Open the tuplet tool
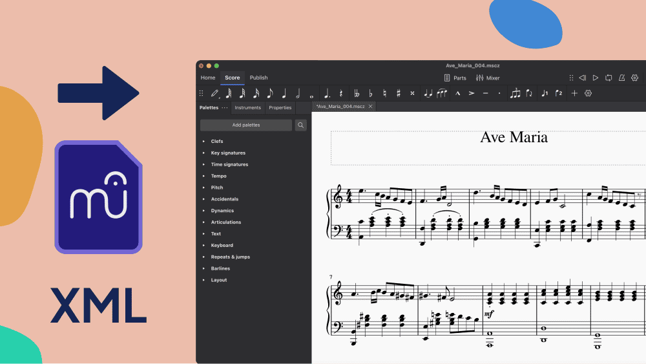 coord(516,94)
